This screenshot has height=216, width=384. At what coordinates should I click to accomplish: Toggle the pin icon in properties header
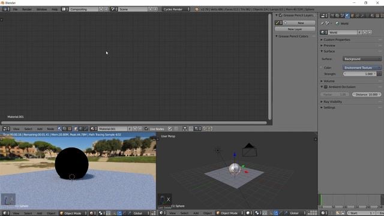[x=322, y=23]
